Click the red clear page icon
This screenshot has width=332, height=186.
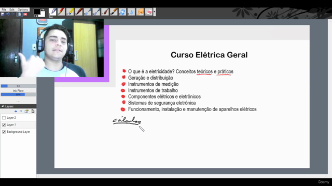[25, 14]
